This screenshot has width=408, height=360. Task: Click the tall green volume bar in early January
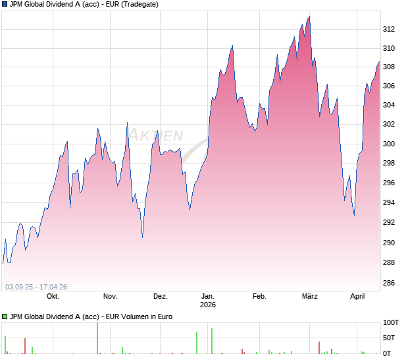pyautogui.click(x=212, y=341)
